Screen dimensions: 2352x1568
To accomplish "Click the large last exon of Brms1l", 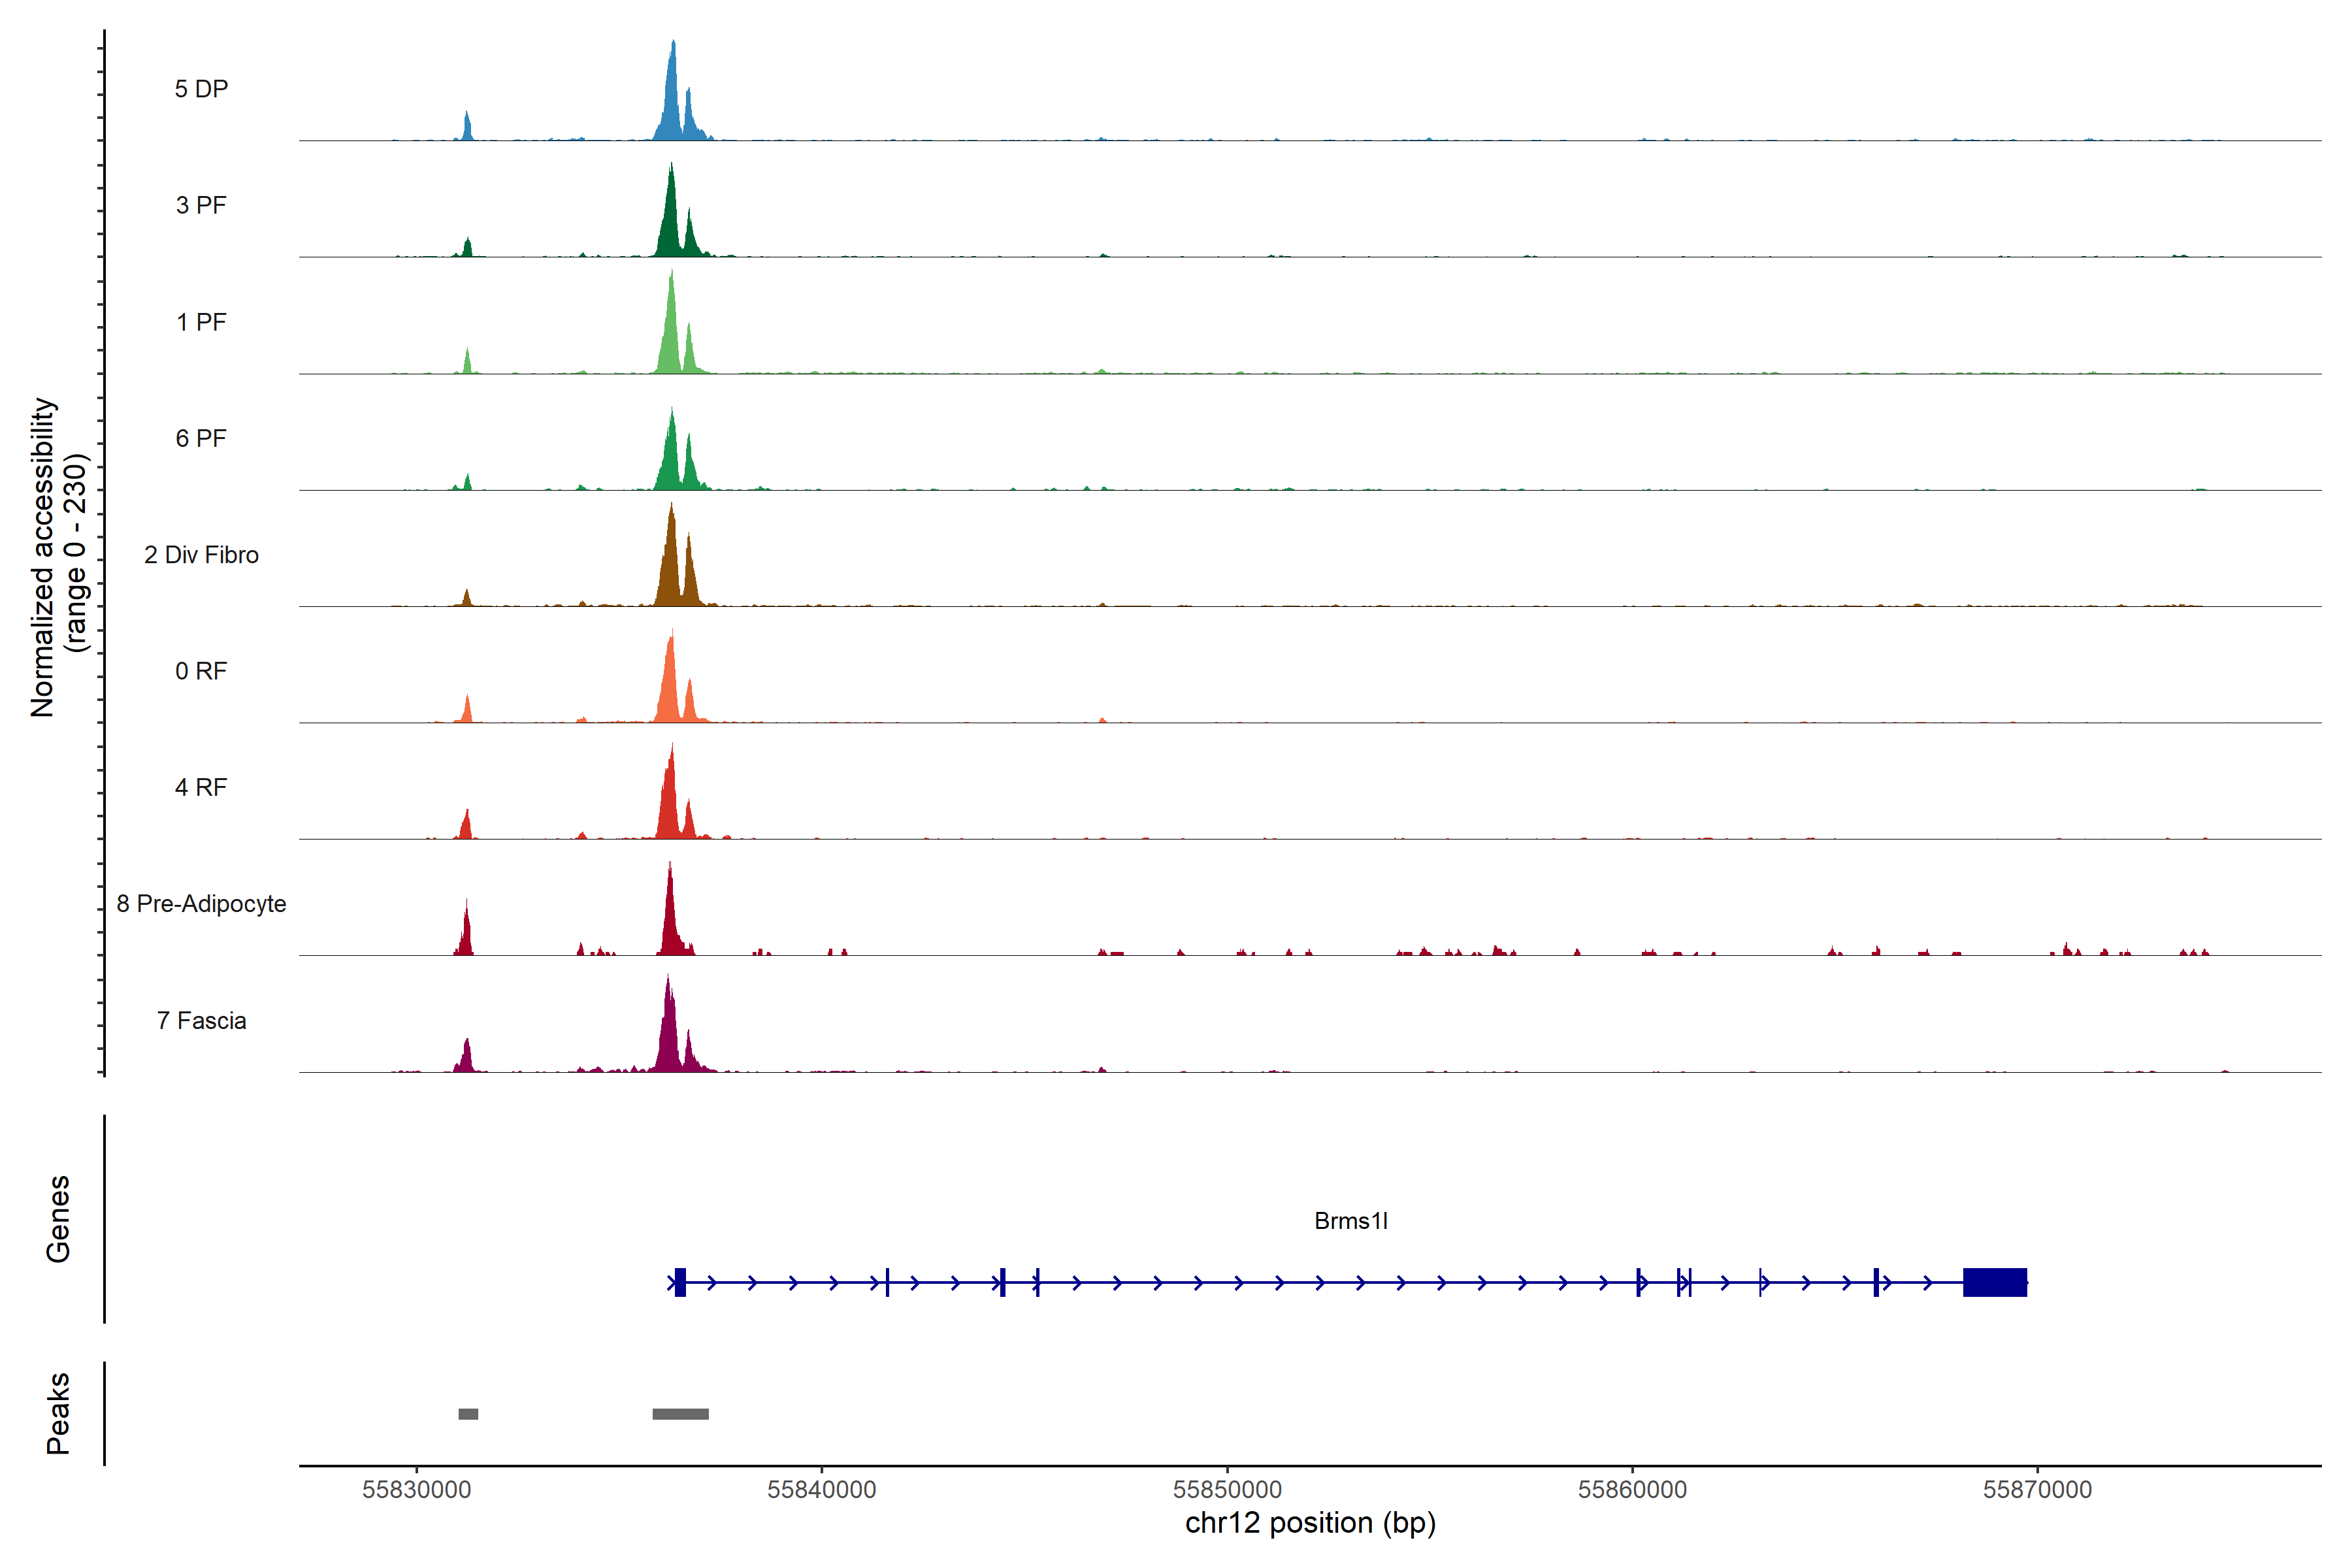I will 1994,1282.
